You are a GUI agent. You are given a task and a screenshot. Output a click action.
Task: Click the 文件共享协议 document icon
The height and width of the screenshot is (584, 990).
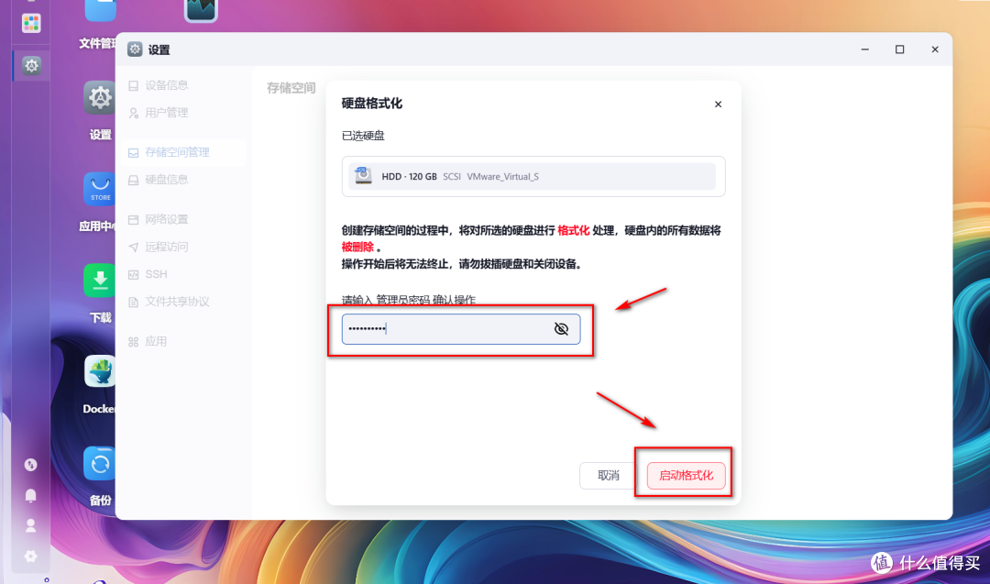coord(133,302)
